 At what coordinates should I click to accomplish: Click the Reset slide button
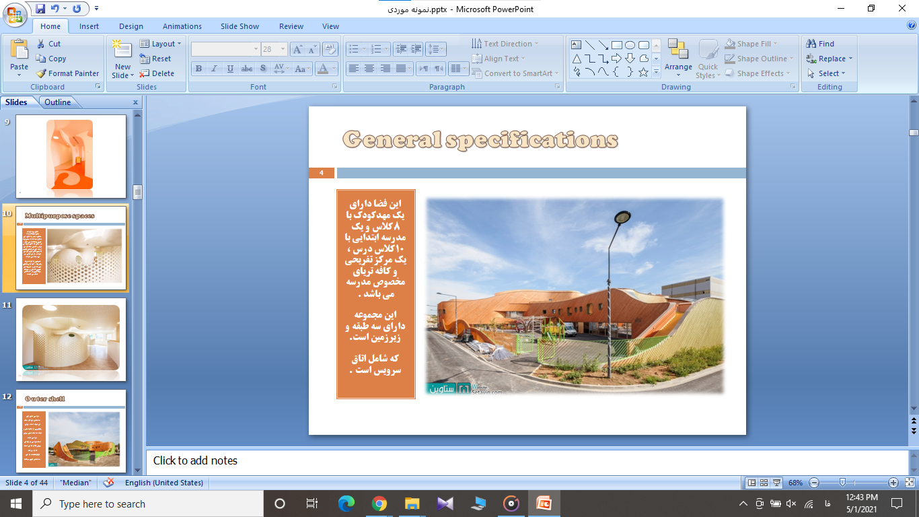point(156,59)
